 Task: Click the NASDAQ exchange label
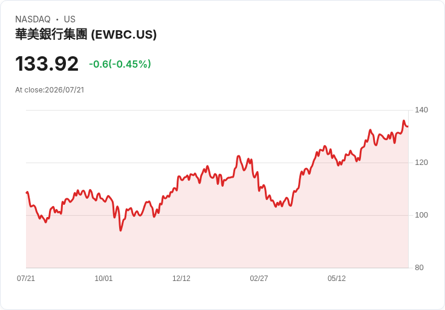33,19
